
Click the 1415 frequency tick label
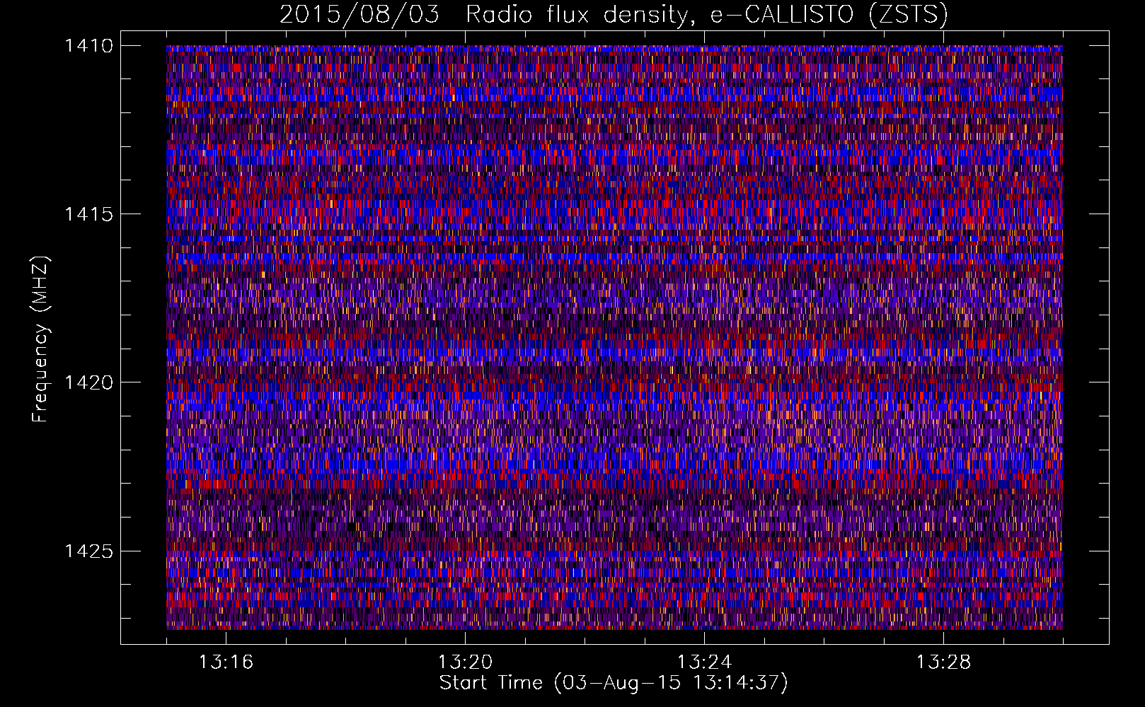coord(88,214)
